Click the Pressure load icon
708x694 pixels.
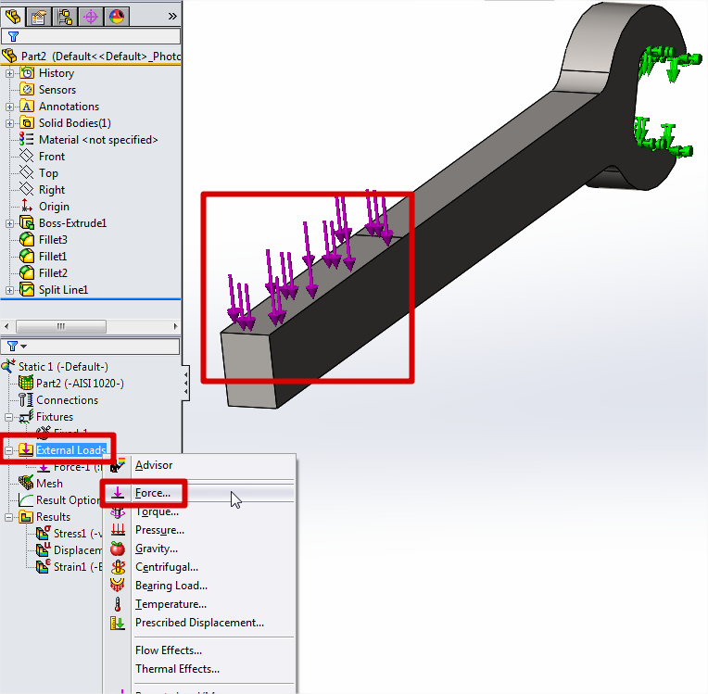pos(118,530)
